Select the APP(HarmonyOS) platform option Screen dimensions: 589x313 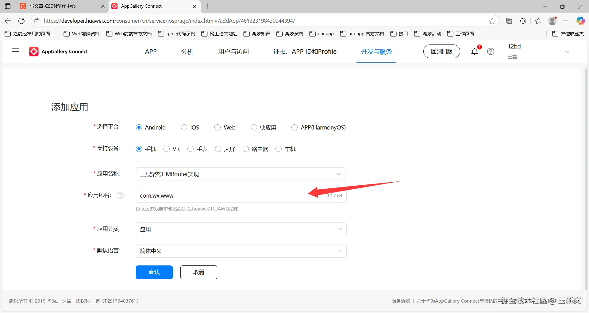[294, 127]
